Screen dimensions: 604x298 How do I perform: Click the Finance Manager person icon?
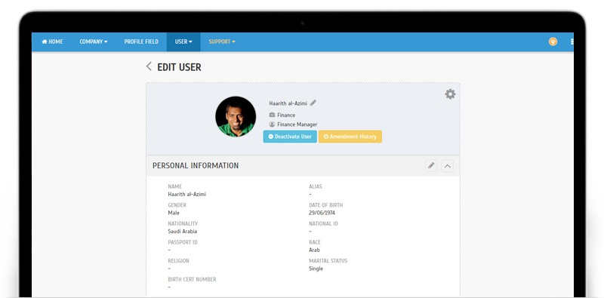[272, 124]
